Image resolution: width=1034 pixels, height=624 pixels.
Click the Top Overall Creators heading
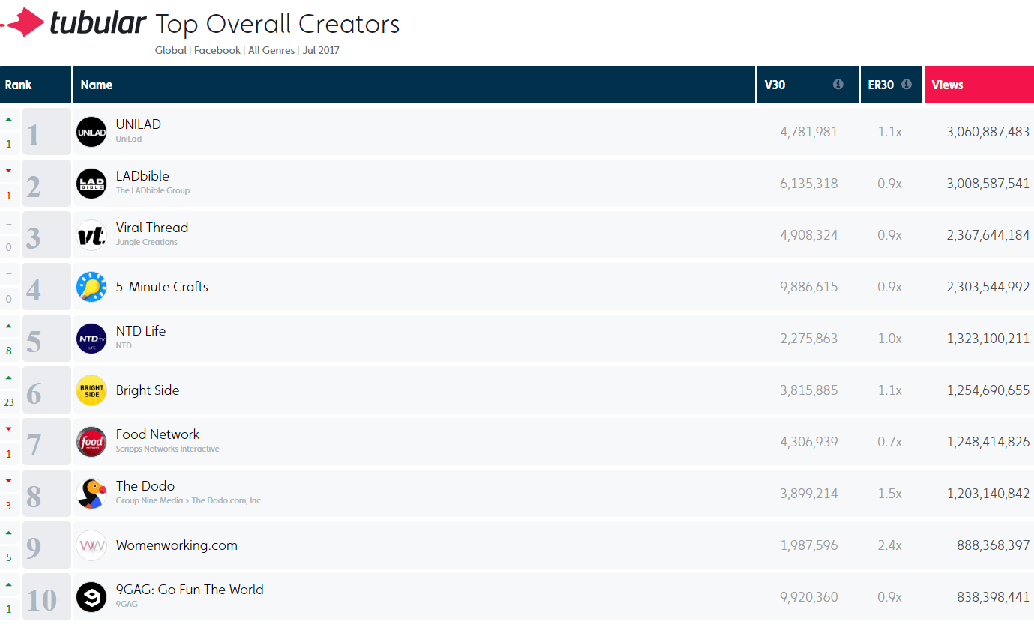coord(277,24)
